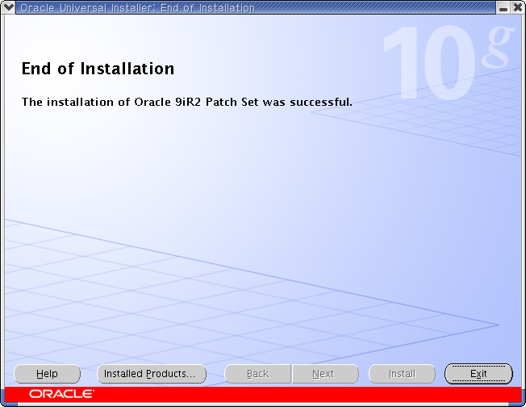This screenshot has height=407, width=526.
Task: Click the patch set successful message
Action: click(187, 102)
